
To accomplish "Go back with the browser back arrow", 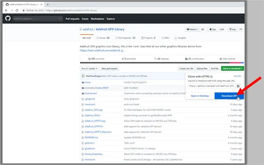I will (6, 11).
